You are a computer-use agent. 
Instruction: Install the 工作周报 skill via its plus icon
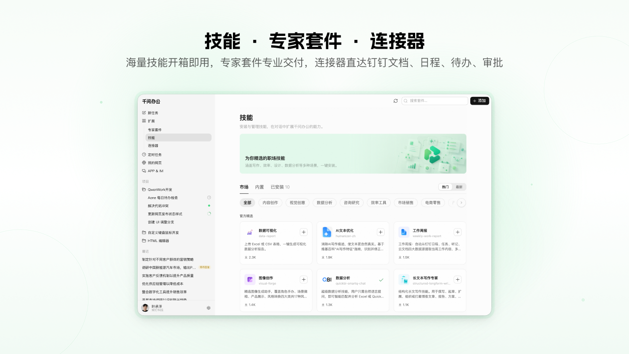(457, 232)
